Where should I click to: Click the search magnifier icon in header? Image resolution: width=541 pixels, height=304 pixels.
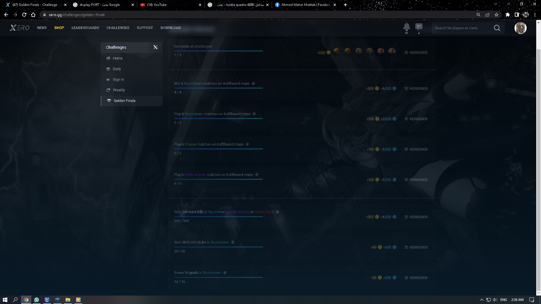(497, 28)
